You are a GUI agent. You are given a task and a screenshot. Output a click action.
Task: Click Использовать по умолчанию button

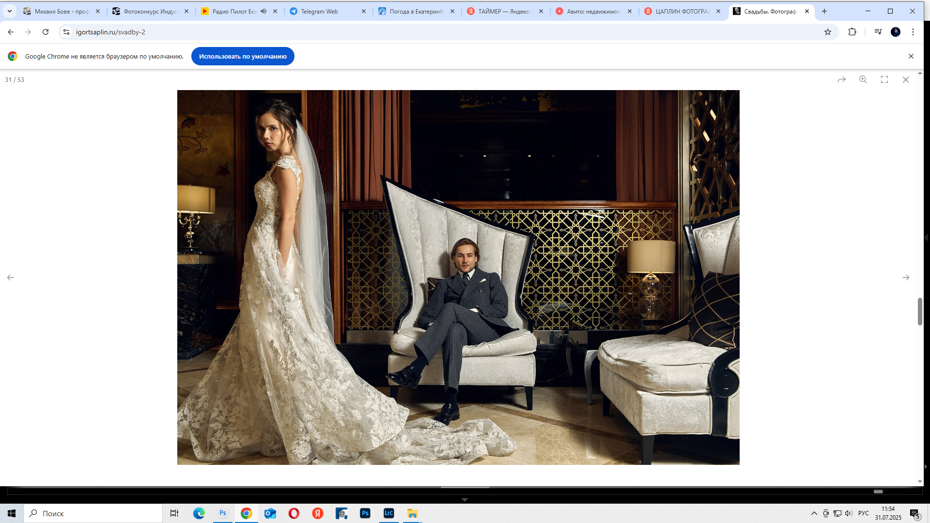pos(243,56)
